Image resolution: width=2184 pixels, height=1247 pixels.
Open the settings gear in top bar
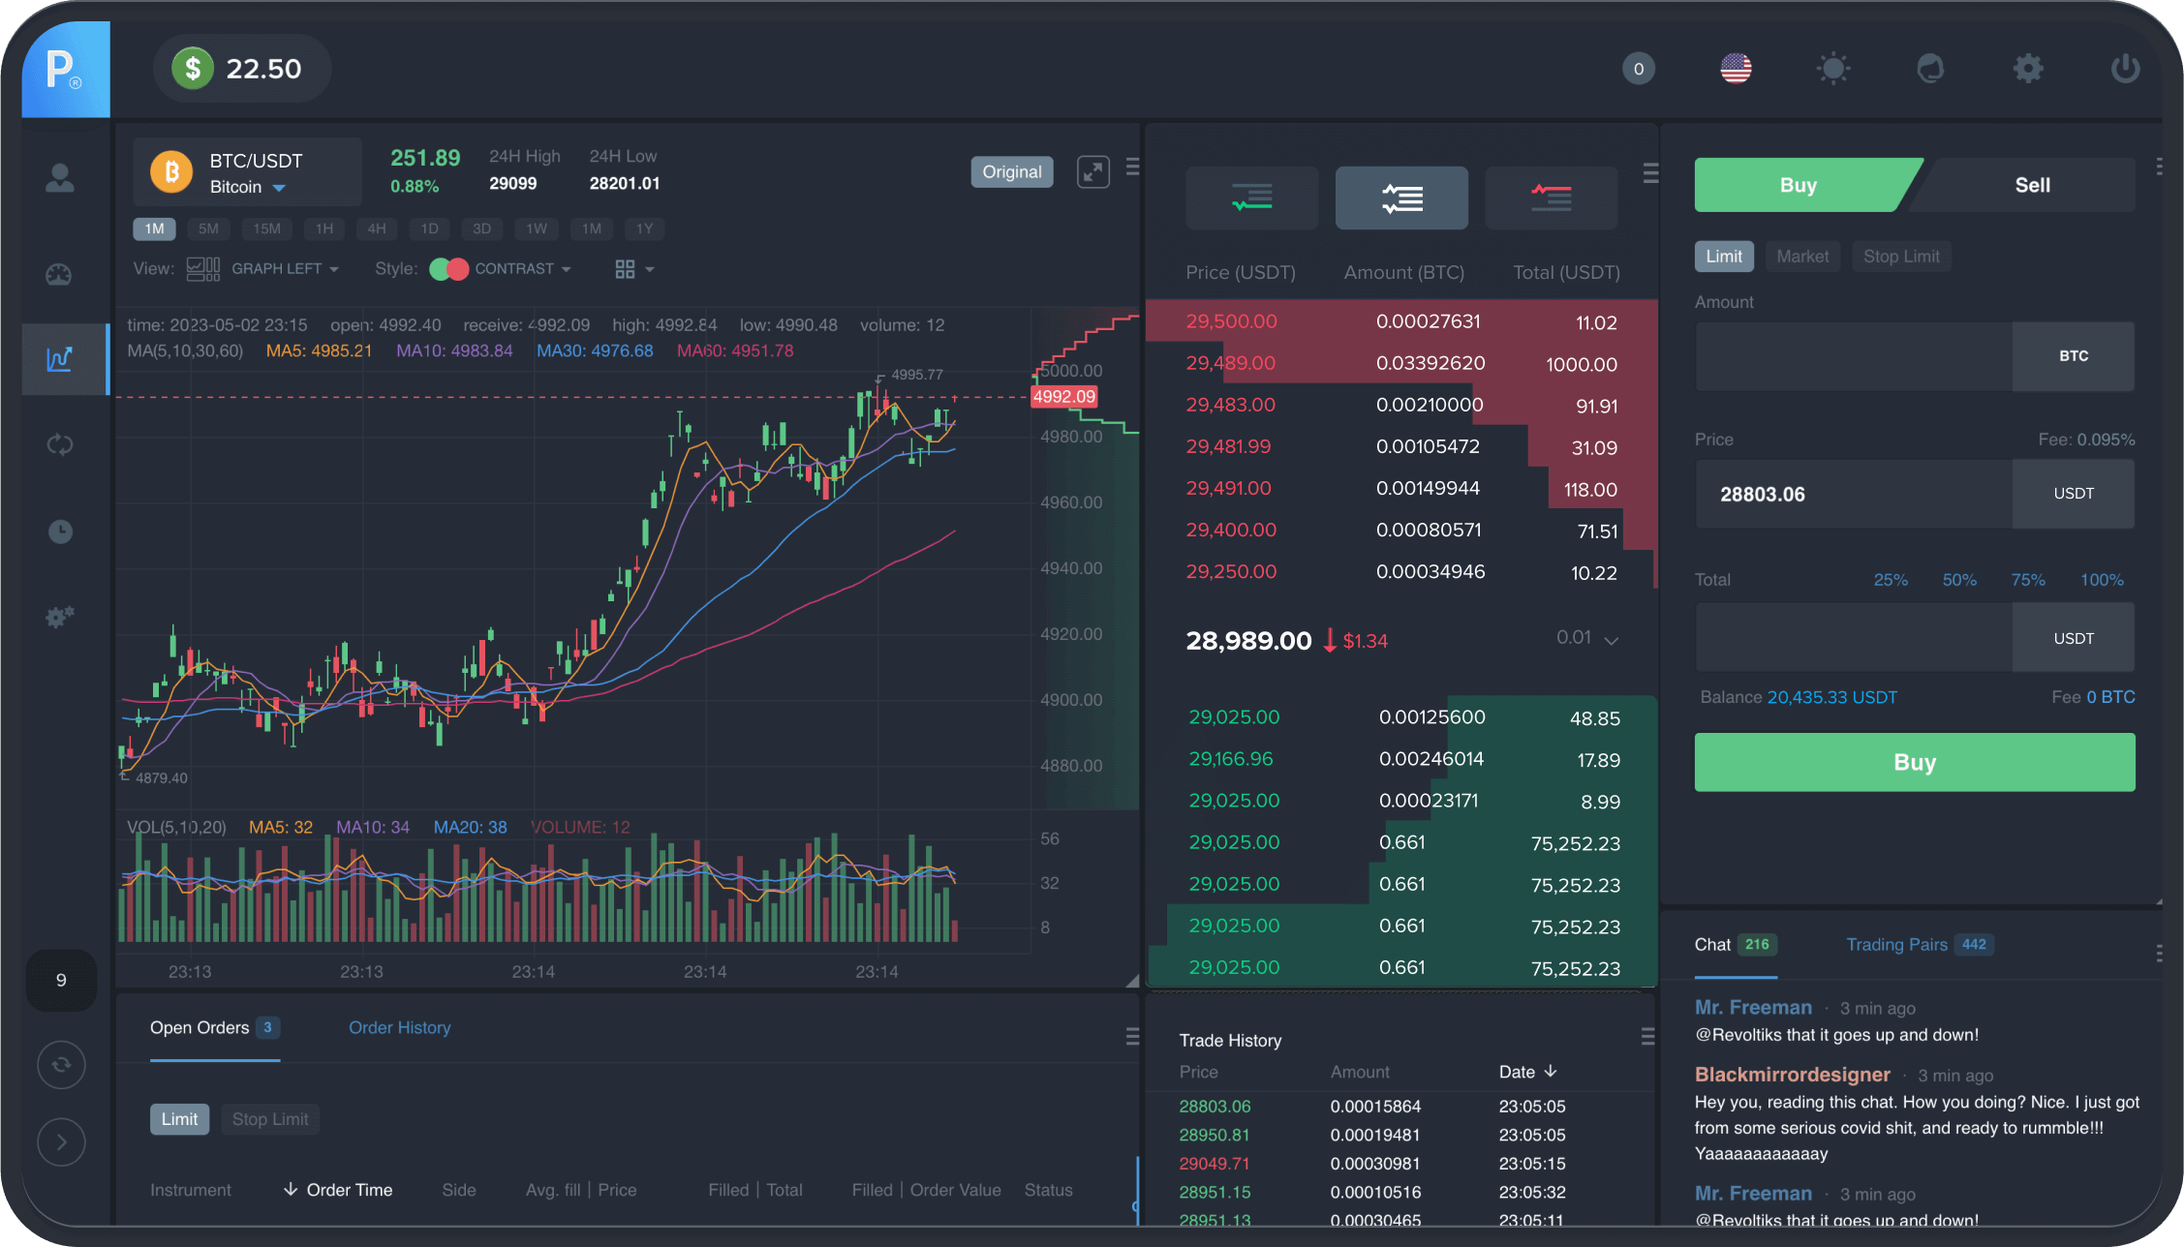coord(2027,69)
